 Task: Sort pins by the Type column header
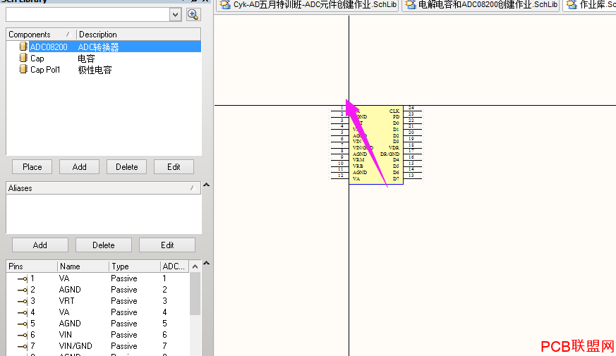(x=135, y=266)
